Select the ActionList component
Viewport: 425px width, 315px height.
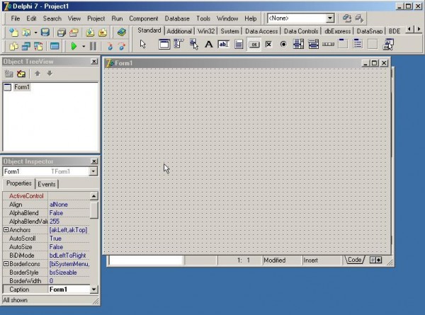point(388,44)
